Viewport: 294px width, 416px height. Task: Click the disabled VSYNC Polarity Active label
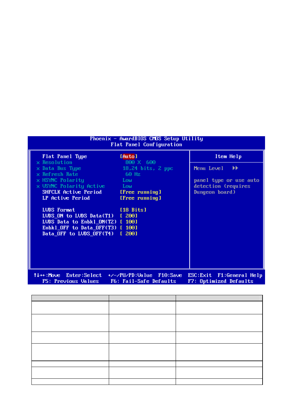pos(74,186)
